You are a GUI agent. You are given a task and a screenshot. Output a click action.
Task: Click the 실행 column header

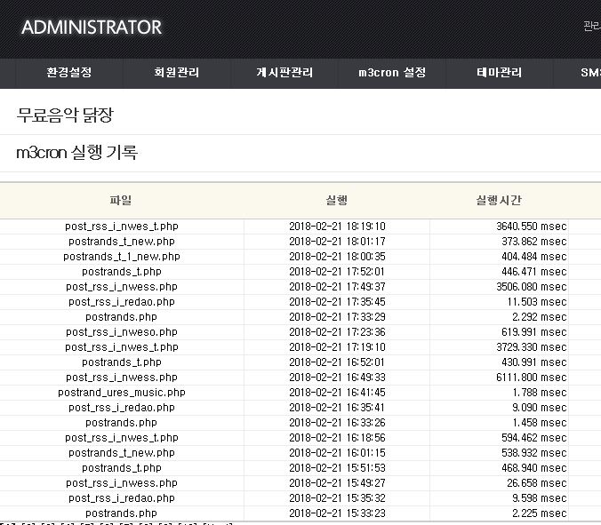tap(337, 201)
